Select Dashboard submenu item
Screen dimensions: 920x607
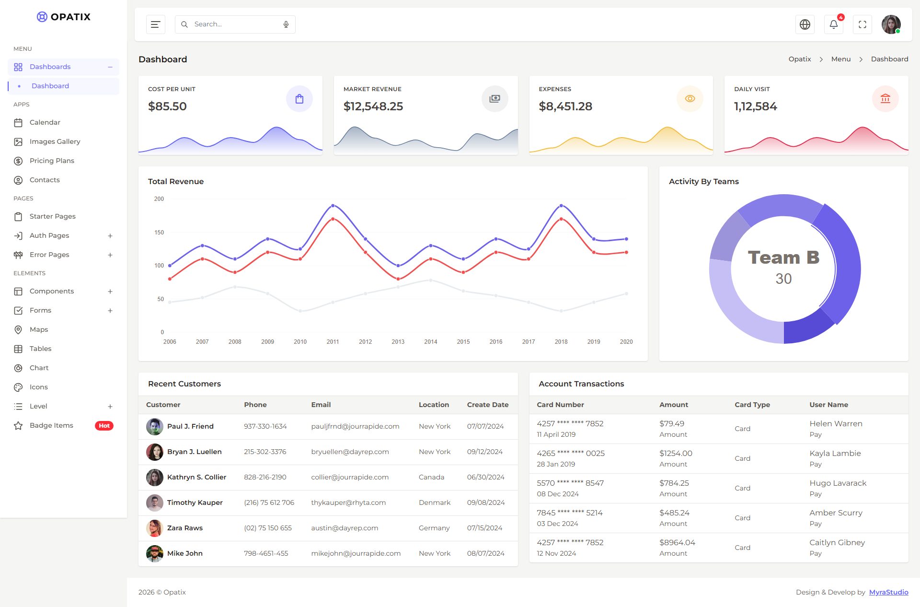click(x=63, y=86)
